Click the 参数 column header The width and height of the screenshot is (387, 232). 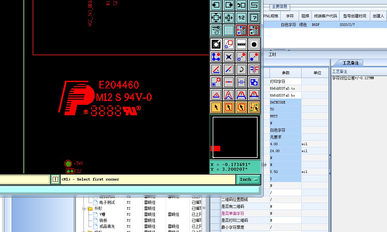[x=286, y=73]
